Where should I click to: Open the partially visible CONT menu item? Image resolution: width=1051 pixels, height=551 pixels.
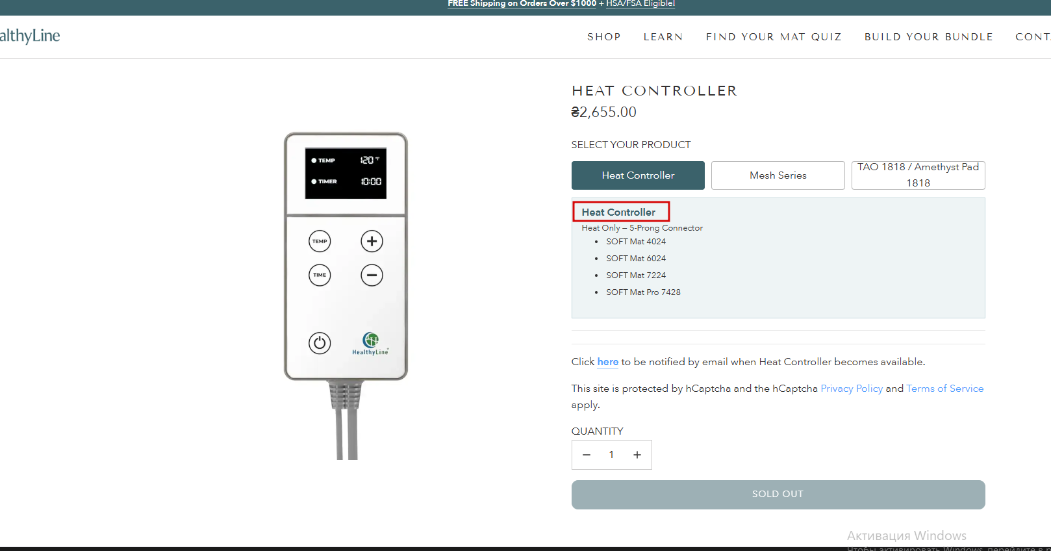click(x=1033, y=37)
